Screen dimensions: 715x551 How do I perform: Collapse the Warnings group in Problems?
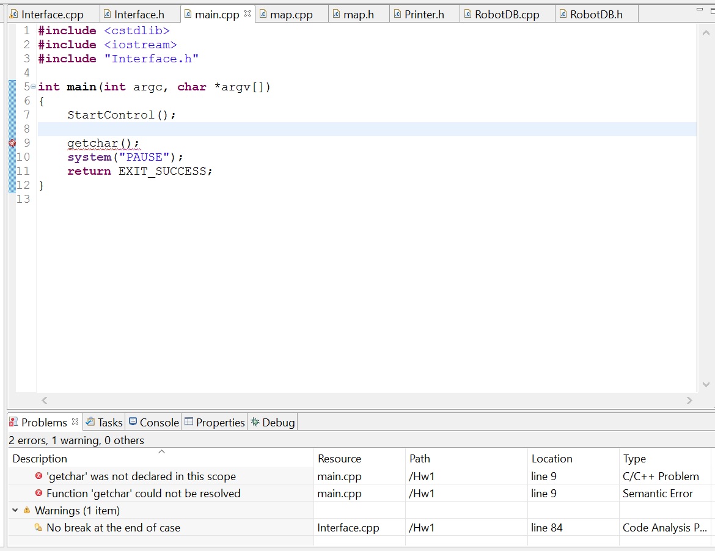point(15,511)
